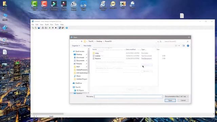Screen dimensions: 217x122
Task: Select Documents in navigation pane
Action: pos(80,61)
